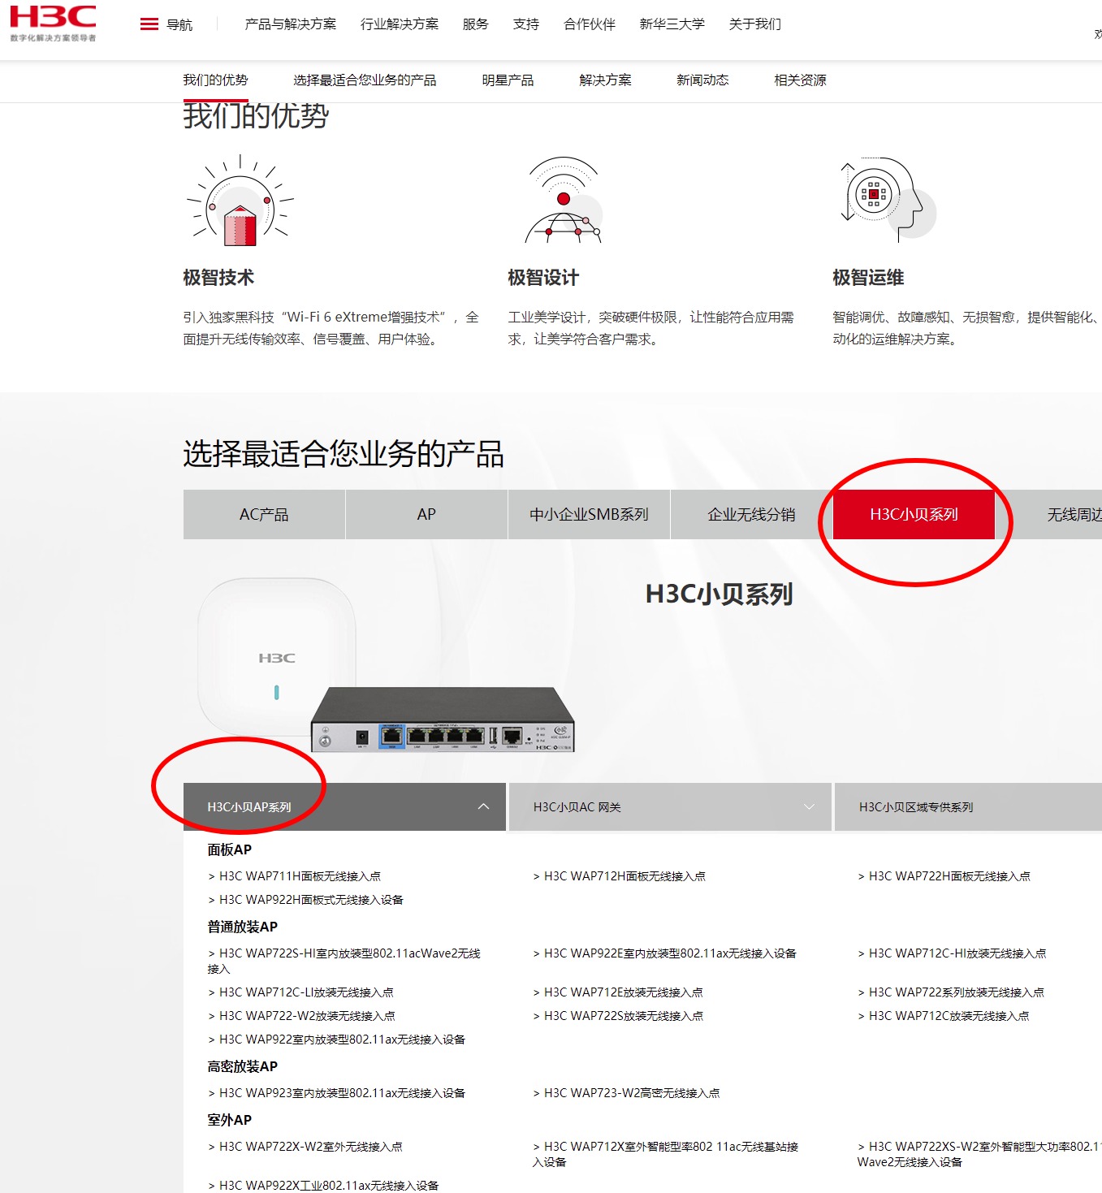Open H3C WAP722H面板无线接入点 link
This screenshot has height=1193, width=1102.
pos(944,876)
